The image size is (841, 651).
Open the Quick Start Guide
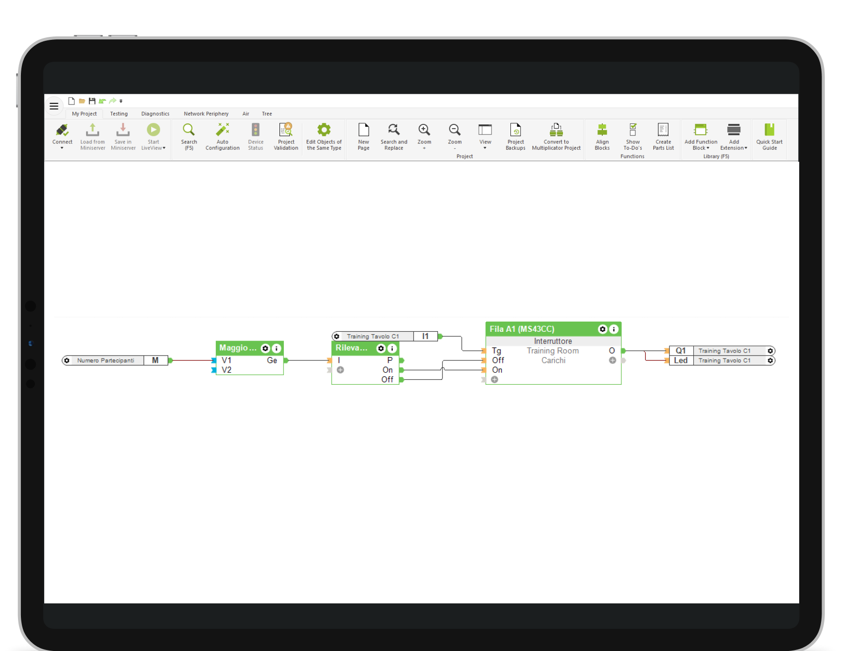pyautogui.click(x=769, y=136)
